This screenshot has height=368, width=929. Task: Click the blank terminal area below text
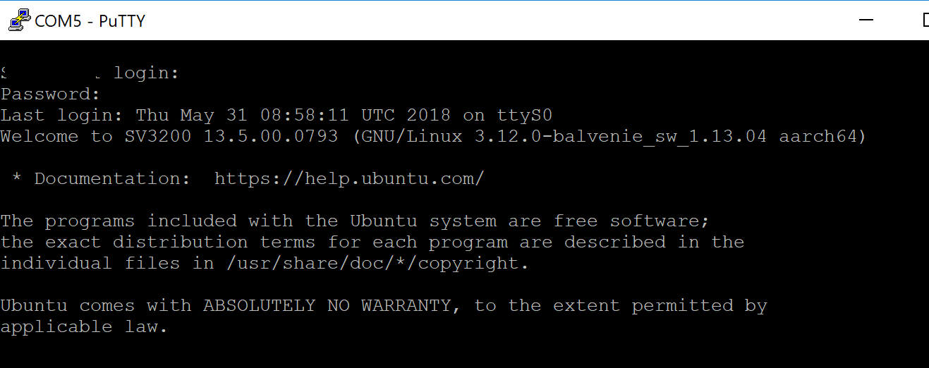coord(464,352)
